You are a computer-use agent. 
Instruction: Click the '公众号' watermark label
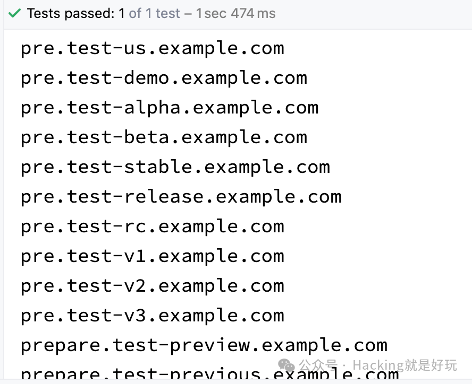[x=318, y=365]
